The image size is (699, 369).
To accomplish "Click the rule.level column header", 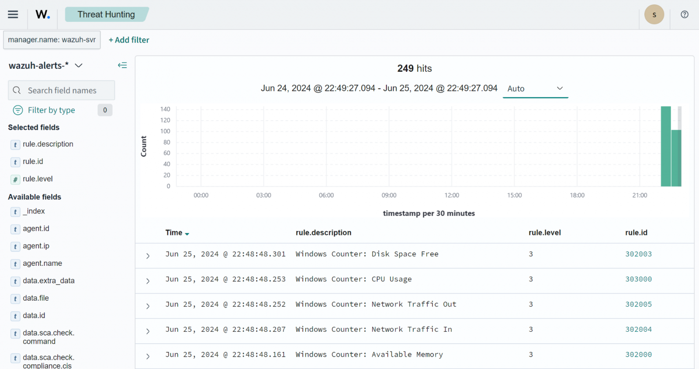I will pos(545,233).
